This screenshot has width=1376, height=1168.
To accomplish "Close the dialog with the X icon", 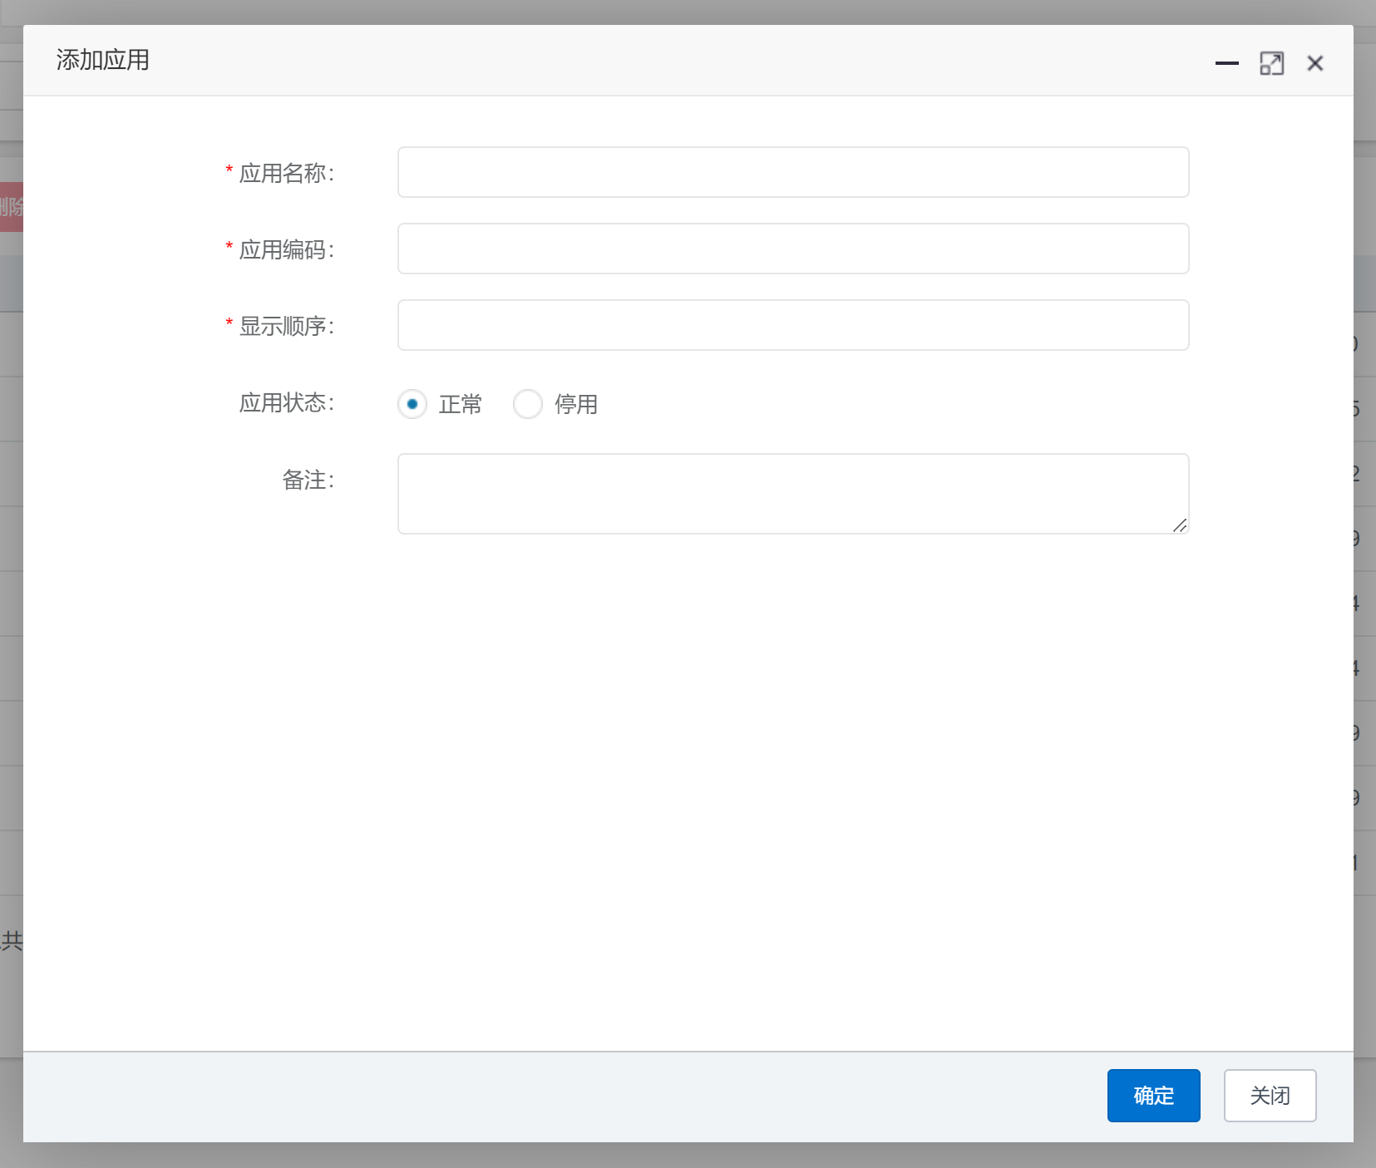I will click(x=1314, y=63).
